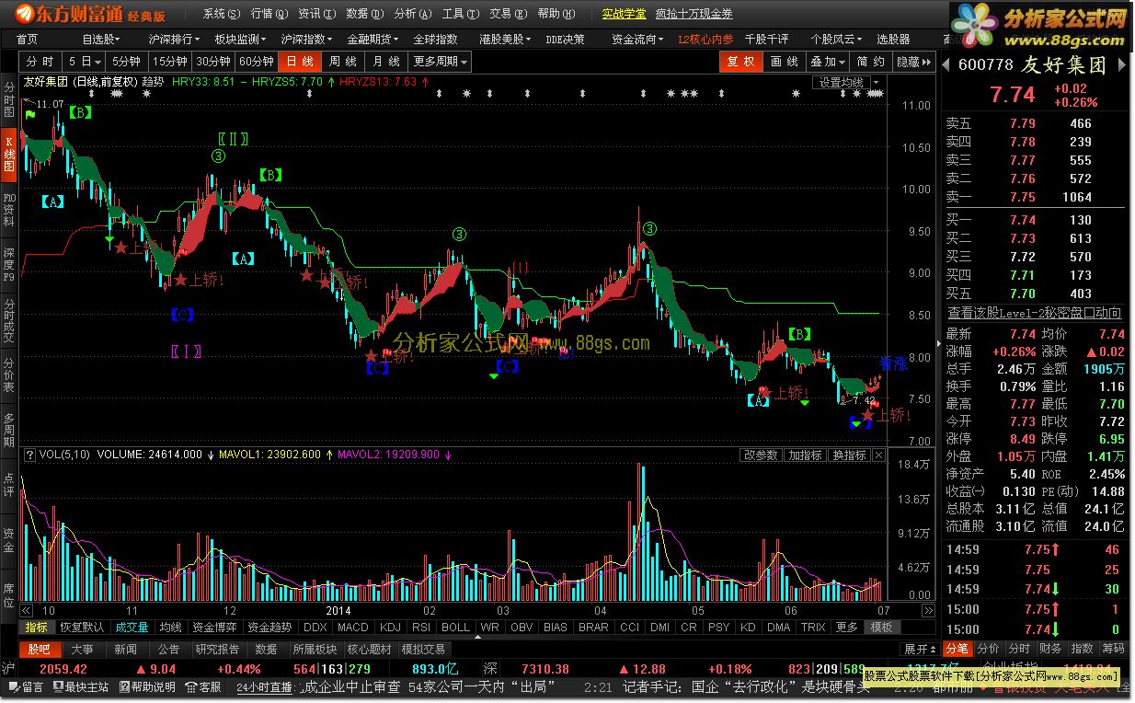
Task: Open the 分析(A) menu
Action: [x=412, y=14]
